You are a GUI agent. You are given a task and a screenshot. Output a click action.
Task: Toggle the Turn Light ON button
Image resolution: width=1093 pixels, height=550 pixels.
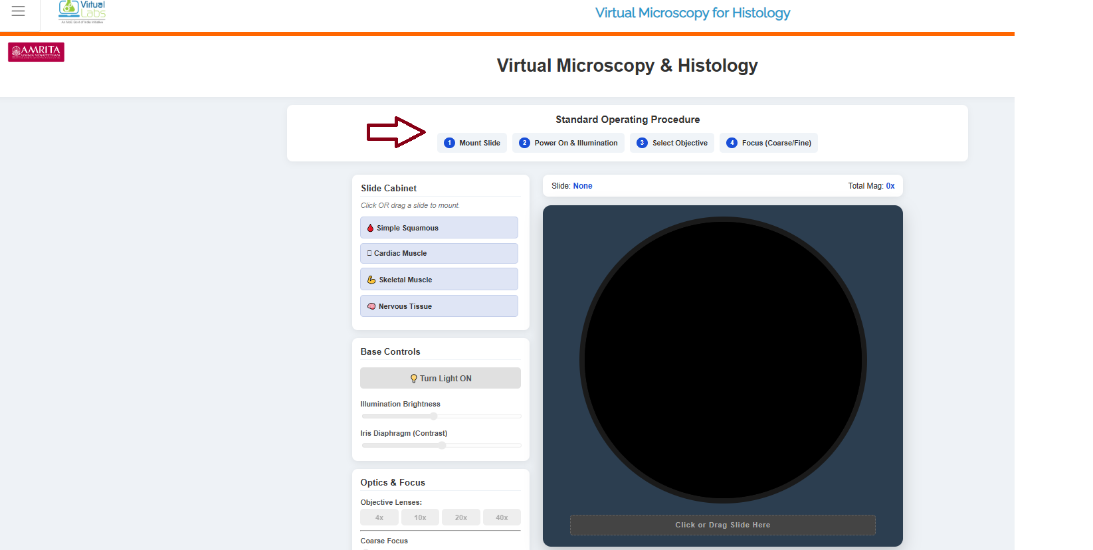pyautogui.click(x=440, y=378)
